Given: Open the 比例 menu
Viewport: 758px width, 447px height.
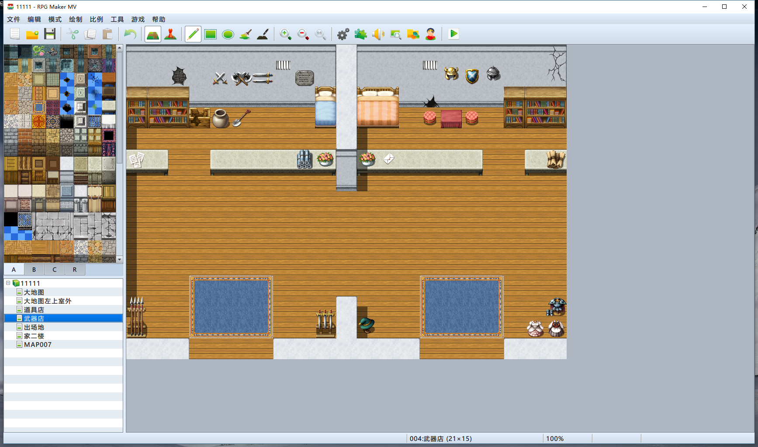Looking at the screenshot, I should [x=97, y=19].
